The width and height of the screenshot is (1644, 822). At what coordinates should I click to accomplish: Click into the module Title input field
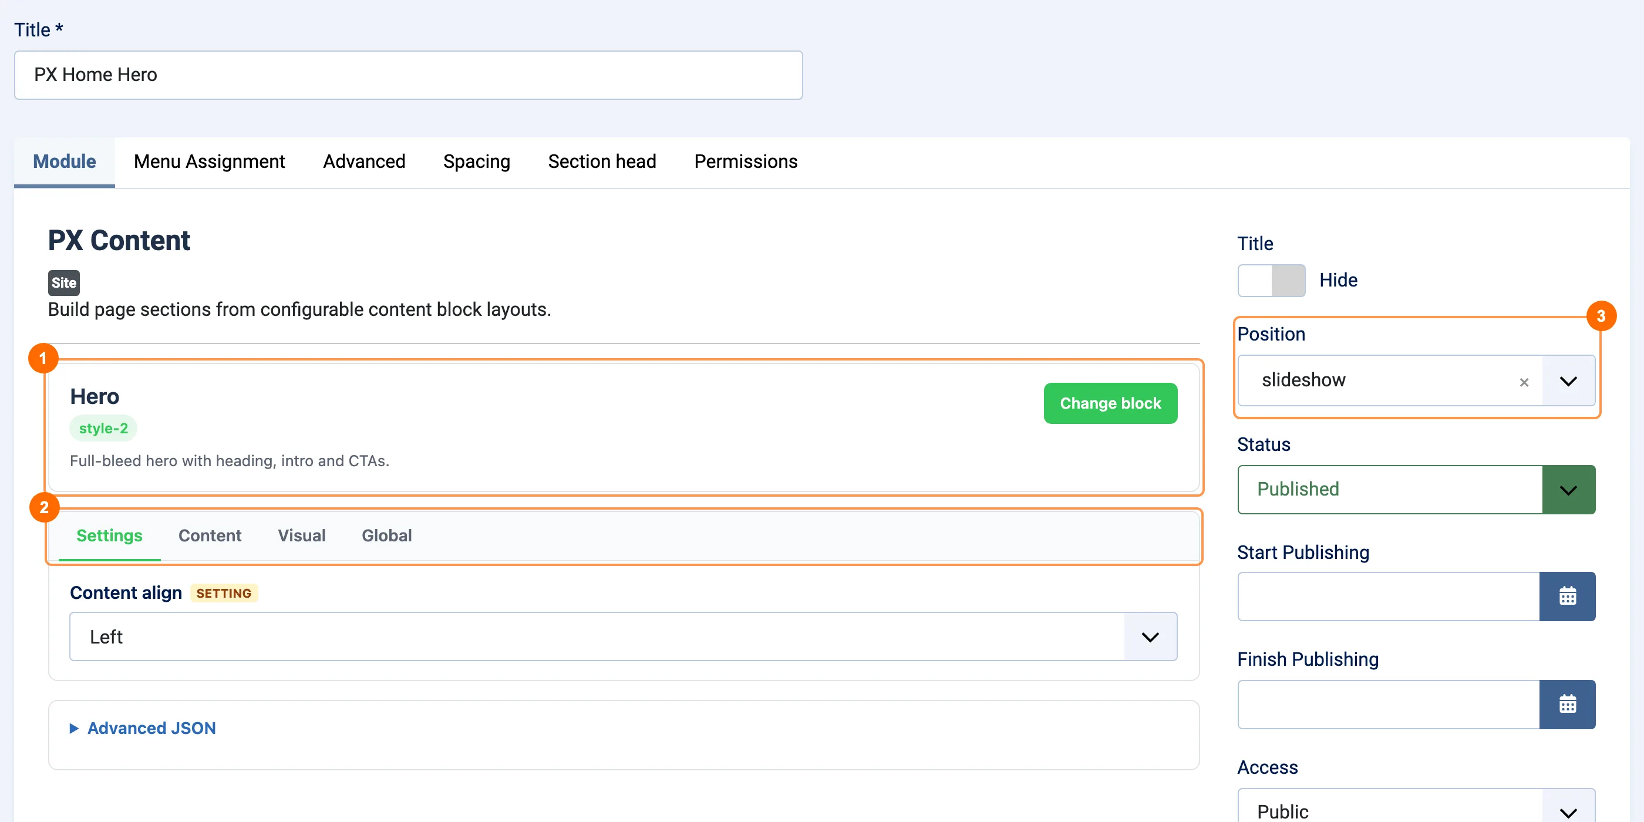click(408, 75)
